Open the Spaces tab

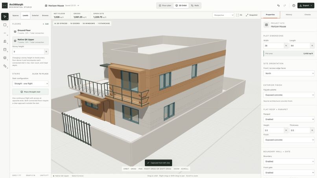coord(16,16)
